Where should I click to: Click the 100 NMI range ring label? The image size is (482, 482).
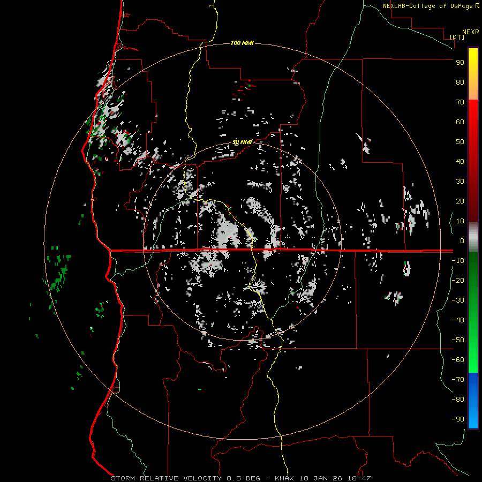click(x=242, y=43)
